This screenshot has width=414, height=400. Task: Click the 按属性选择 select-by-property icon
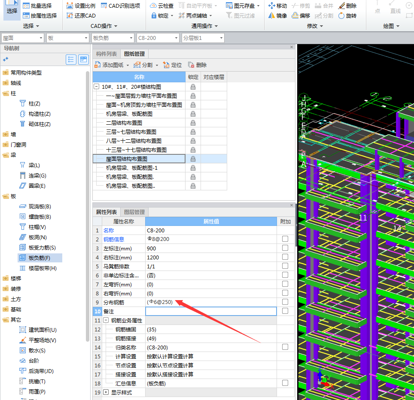click(26, 15)
